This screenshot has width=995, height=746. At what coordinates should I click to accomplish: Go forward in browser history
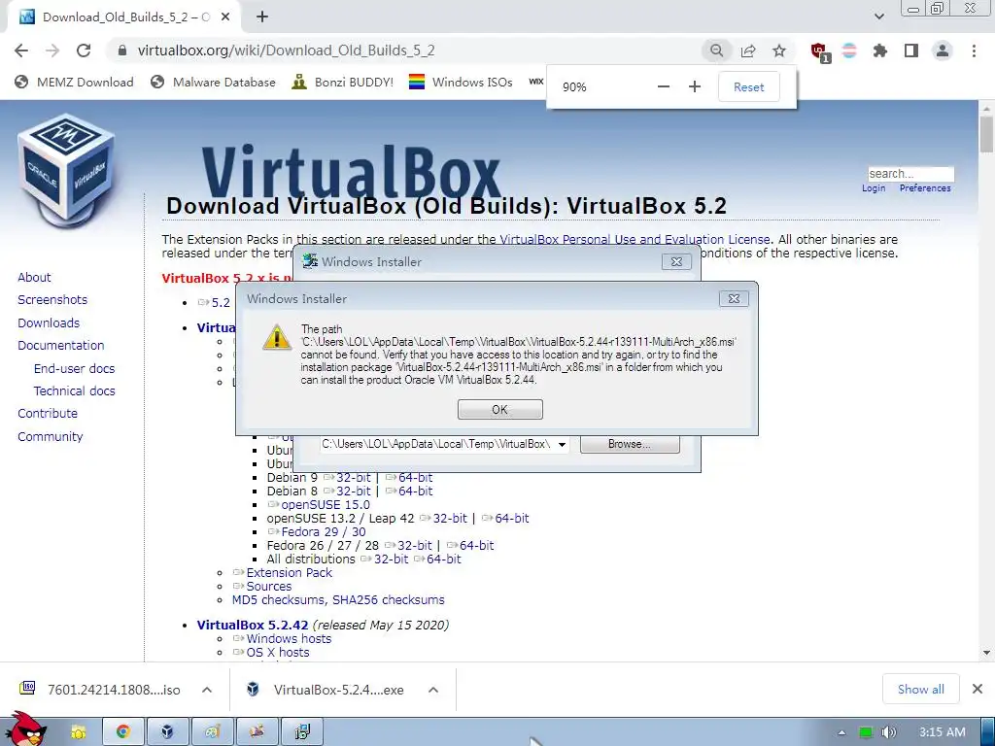(52, 51)
